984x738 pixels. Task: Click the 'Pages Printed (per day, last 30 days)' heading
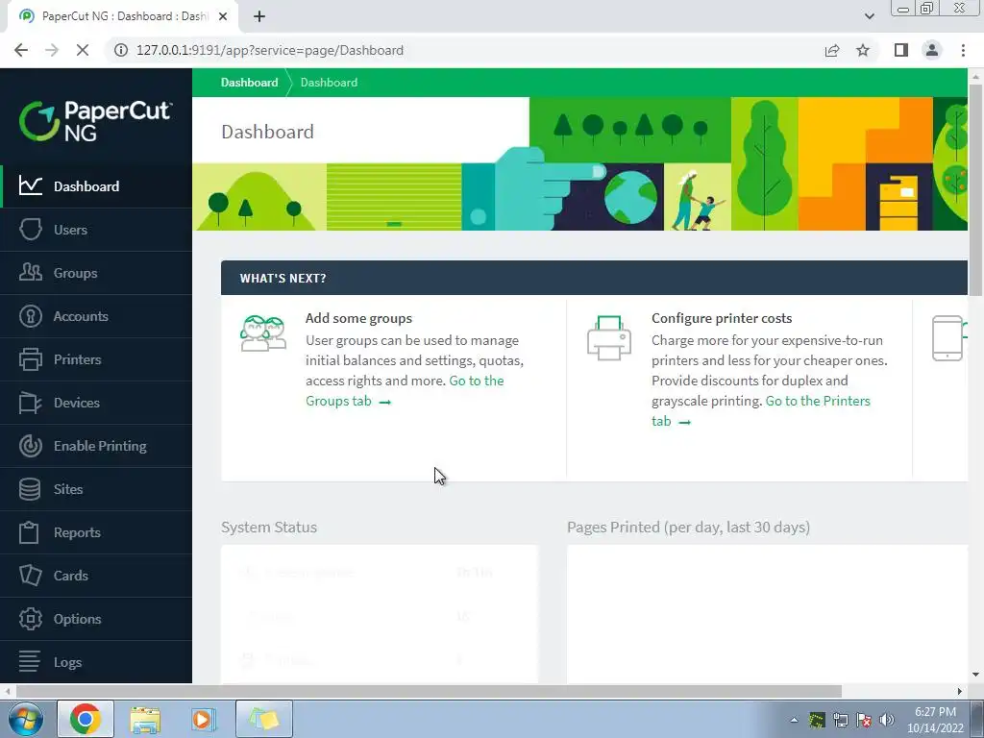pyautogui.click(x=688, y=528)
